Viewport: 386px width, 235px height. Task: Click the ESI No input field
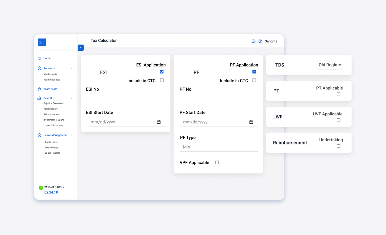[126, 98]
